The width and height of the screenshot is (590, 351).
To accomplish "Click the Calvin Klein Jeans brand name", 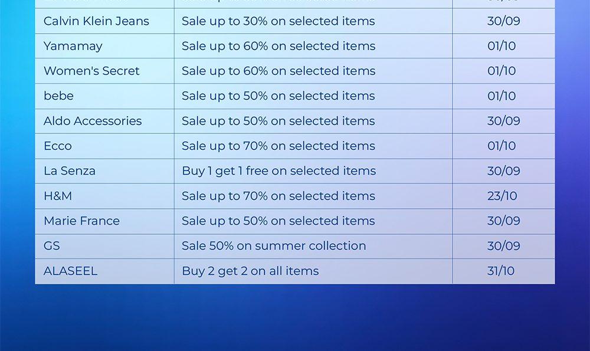I will point(96,21).
